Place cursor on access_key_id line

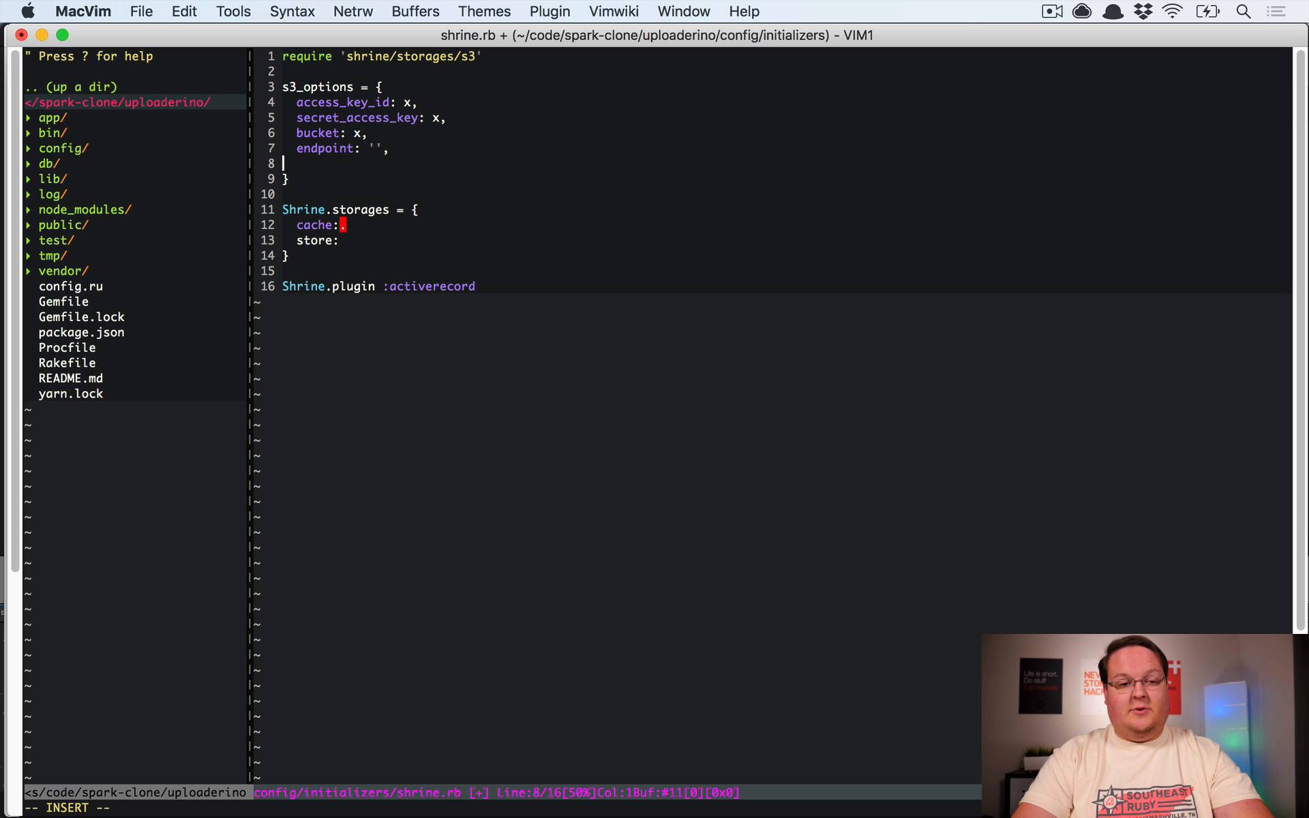point(357,102)
